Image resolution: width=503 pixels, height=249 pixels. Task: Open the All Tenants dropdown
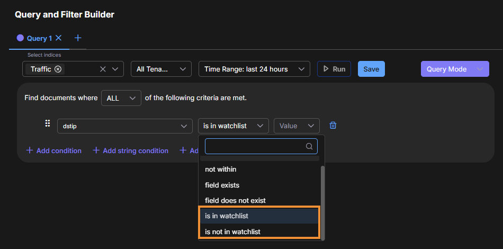point(161,69)
